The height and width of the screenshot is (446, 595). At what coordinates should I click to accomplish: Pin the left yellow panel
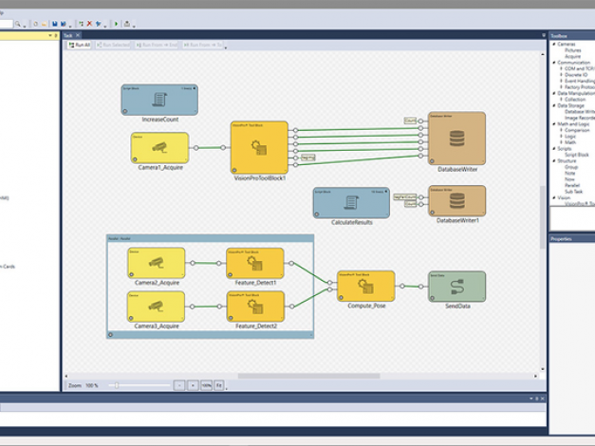pyautogui.click(x=56, y=36)
